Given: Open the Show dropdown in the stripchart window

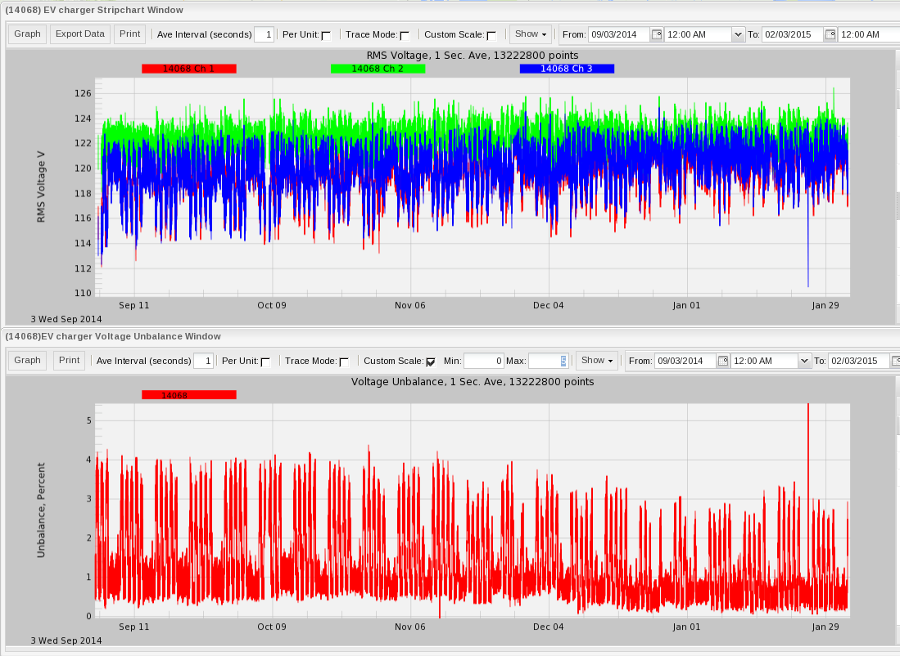Looking at the screenshot, I should (x=531, y=34).
